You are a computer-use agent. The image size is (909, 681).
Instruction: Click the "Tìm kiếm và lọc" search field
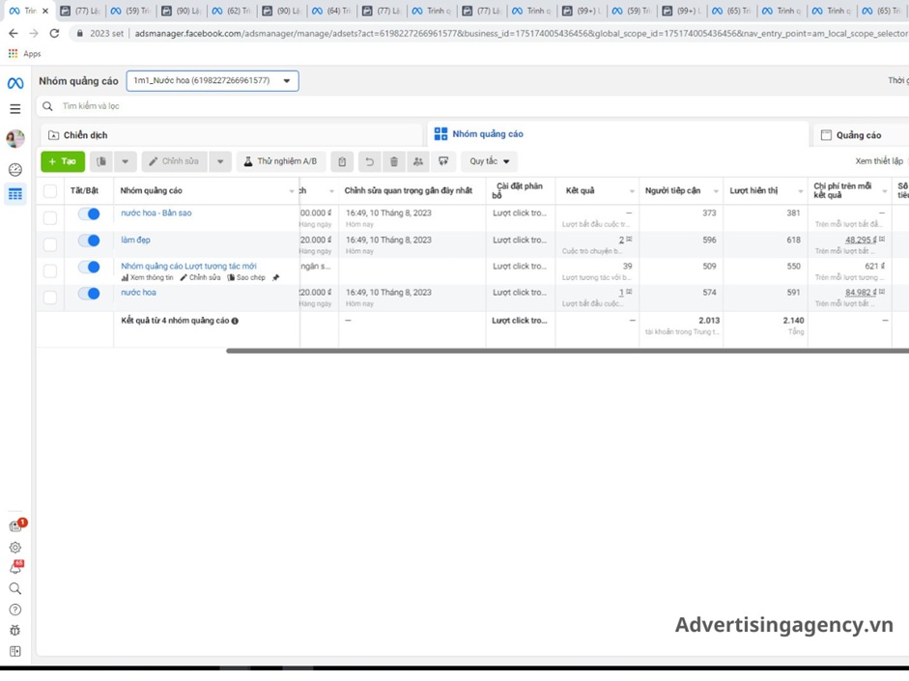click(x=472, y=106)
